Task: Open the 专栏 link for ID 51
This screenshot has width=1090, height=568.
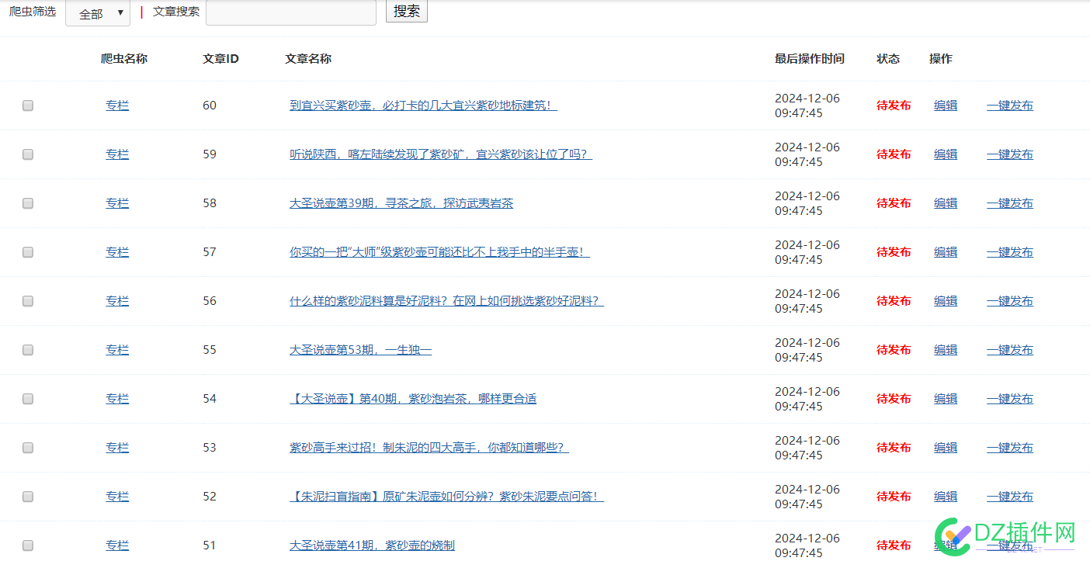Action: tap(117, 545)
